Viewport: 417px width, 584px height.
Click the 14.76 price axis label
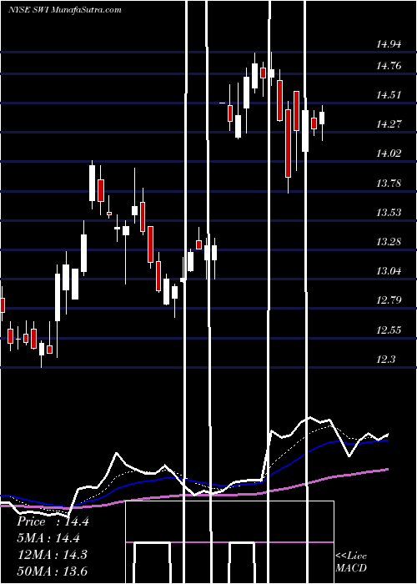pyautogui.click(x=389, y=66)
